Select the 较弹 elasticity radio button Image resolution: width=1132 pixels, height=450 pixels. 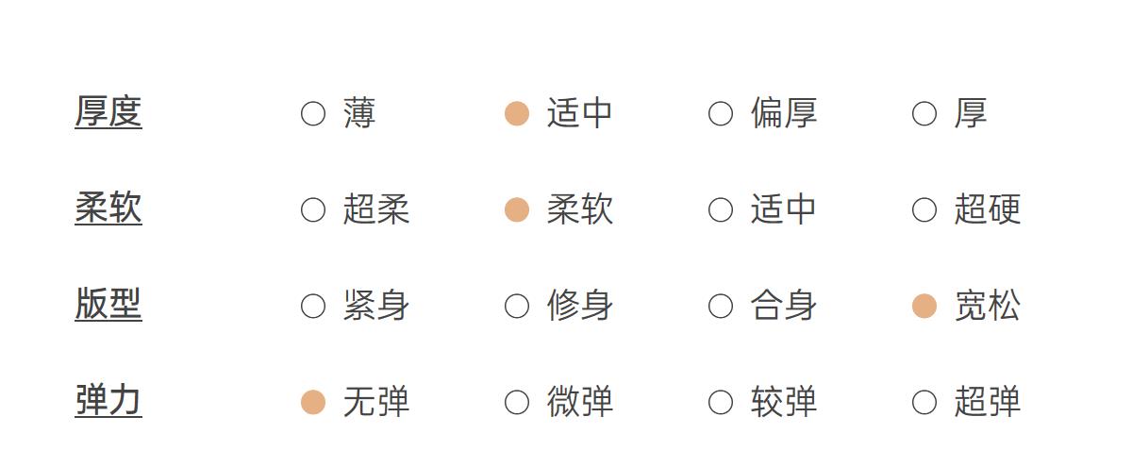tap(721, 403)
